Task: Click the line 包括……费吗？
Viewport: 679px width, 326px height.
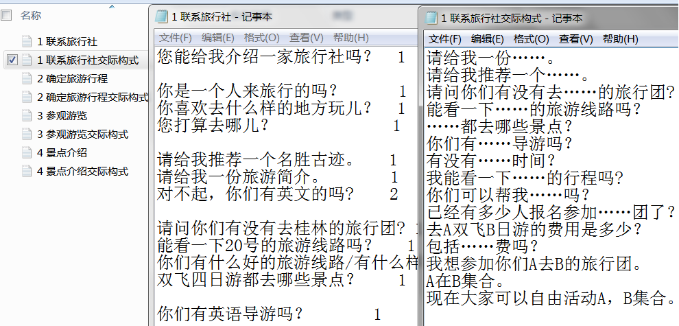Action: 482,246
